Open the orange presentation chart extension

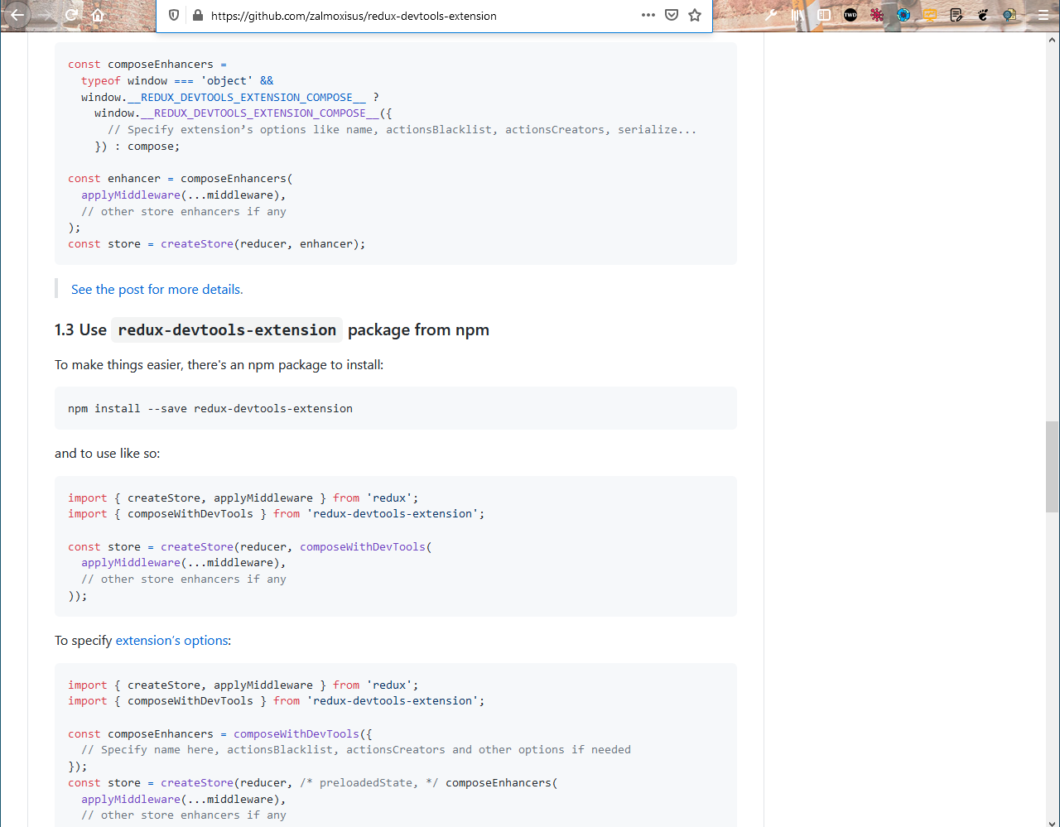(x=930, y=15)
